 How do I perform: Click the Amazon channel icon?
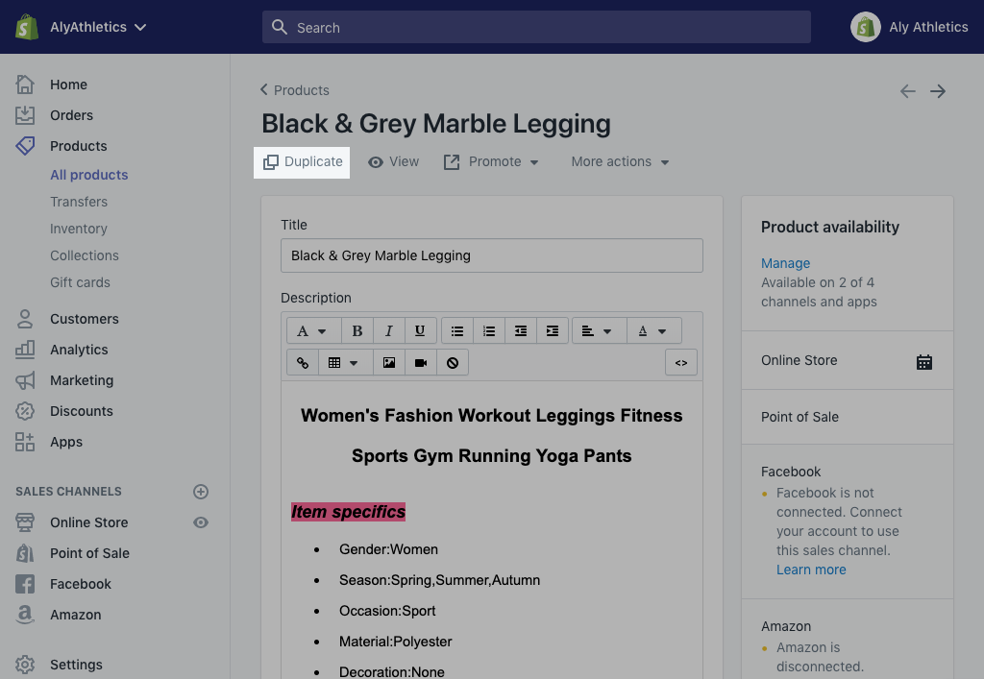click(25, 615)
